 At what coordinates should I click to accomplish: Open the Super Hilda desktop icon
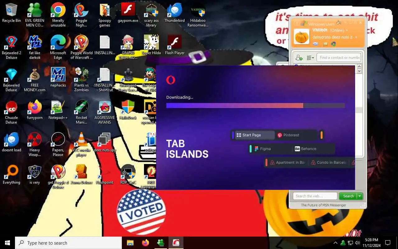pyautogui.click(x=151, y=45)
